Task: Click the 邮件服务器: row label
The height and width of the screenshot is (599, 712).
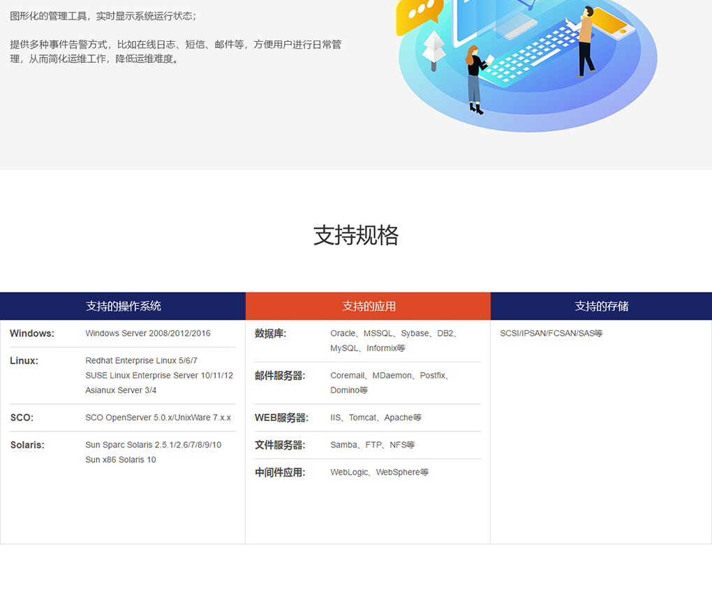Action: [x=280, y=376]
